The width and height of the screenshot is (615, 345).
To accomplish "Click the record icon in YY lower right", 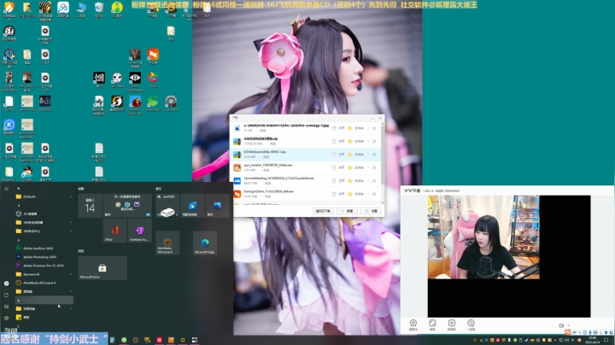I will click(561, 325).
